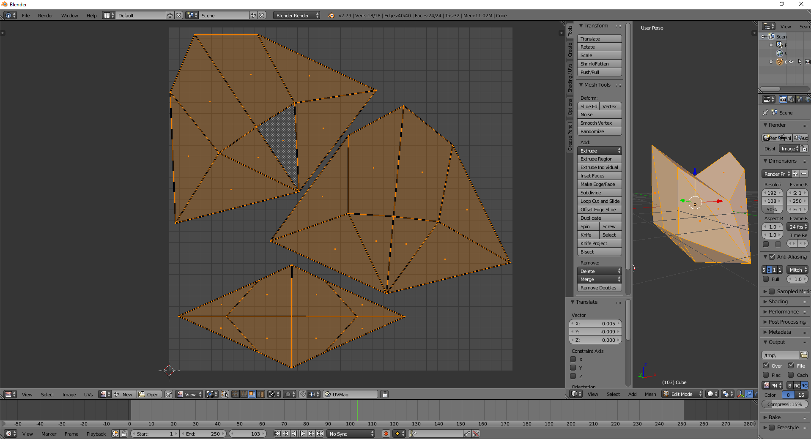Click the Open image button
The image size is (811, 439).
pos(149,394)
